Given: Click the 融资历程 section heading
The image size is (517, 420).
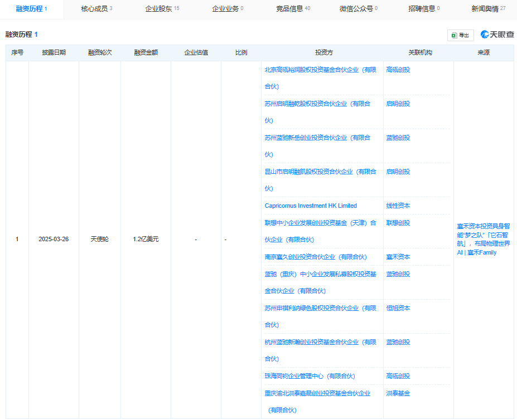Looking at the screenshot, I should [x=22, y=35].
